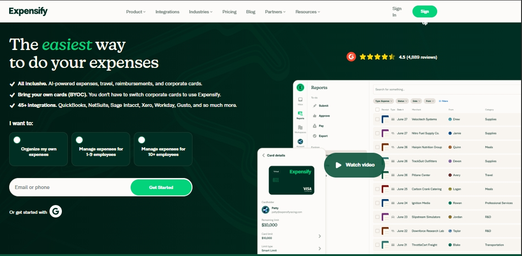The width and height of the screenshot is (522, 256).
Task: Click the 4.5 (4,889 reviews) text
Action: tap(418, 57)
